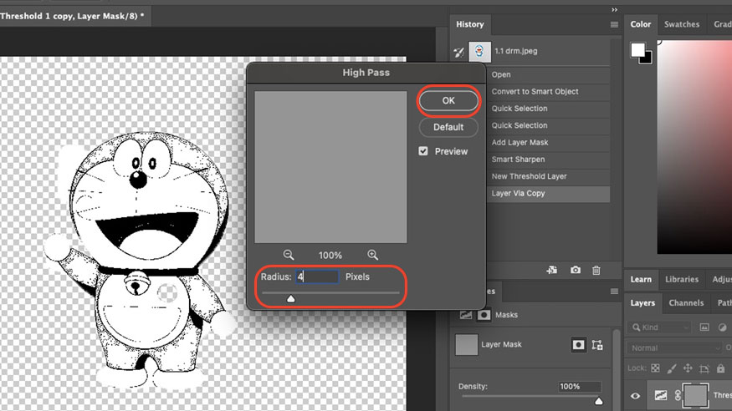The image size is (732, 411).
Task: Open the History panel flyout menu
Action: (x=614, y=25)
